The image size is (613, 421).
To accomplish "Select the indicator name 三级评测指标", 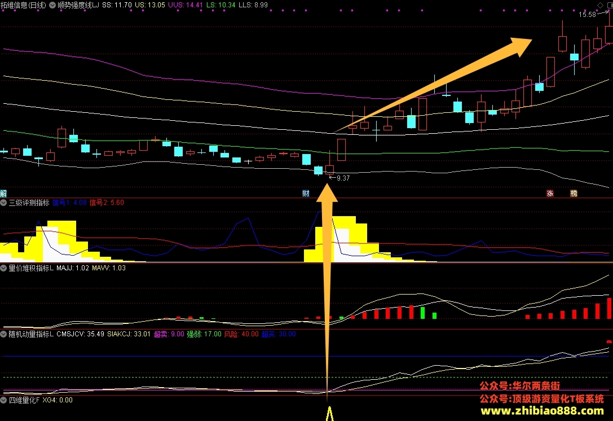I will coord(29,203).
